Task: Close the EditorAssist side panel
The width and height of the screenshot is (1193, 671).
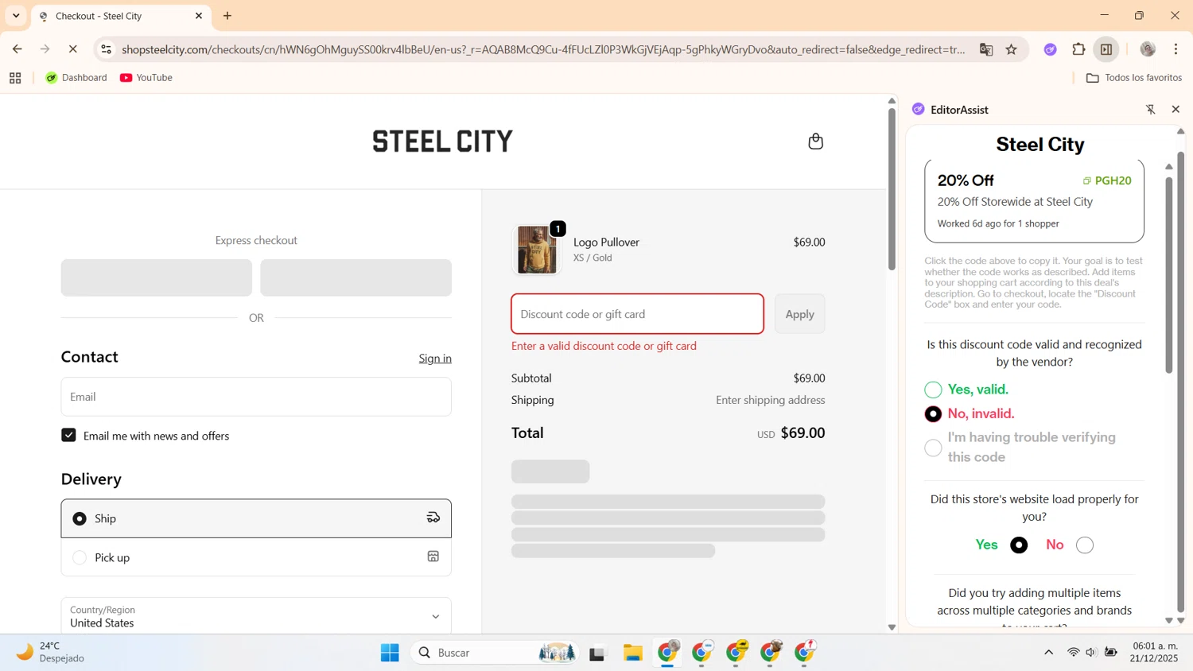Action: click(x=1176, y=110)
